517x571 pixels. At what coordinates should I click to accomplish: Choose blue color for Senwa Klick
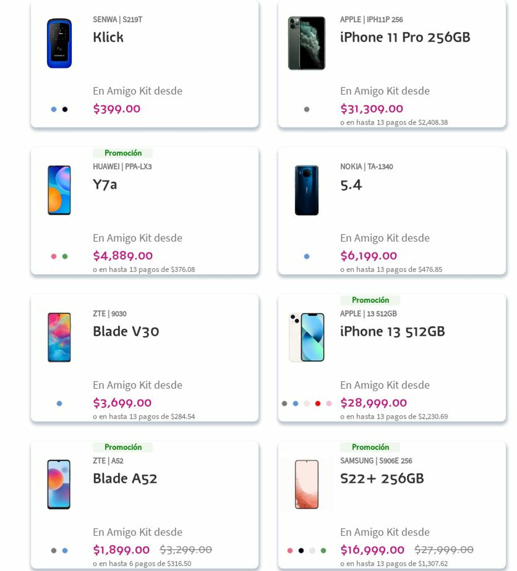54,109
